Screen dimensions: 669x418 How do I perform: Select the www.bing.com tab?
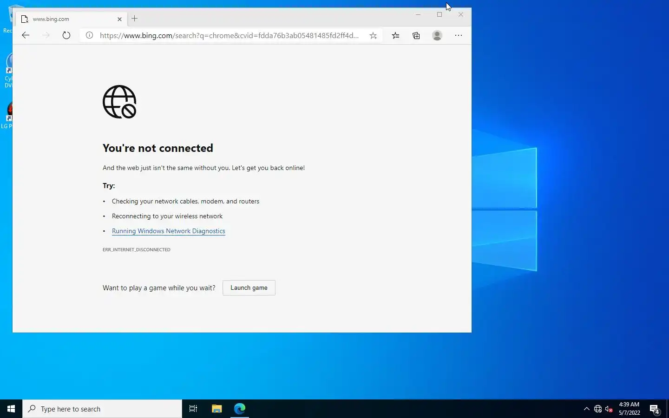point(71,19)
